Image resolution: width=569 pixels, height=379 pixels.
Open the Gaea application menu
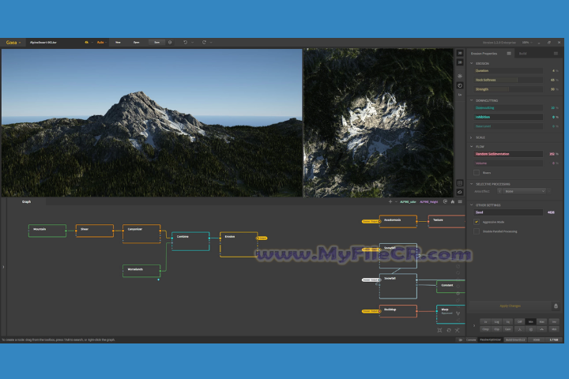pyautogui.click(x=13, y=42)
